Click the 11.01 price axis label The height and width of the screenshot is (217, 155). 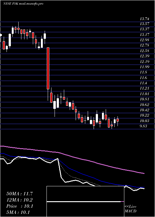coord(145,94)
